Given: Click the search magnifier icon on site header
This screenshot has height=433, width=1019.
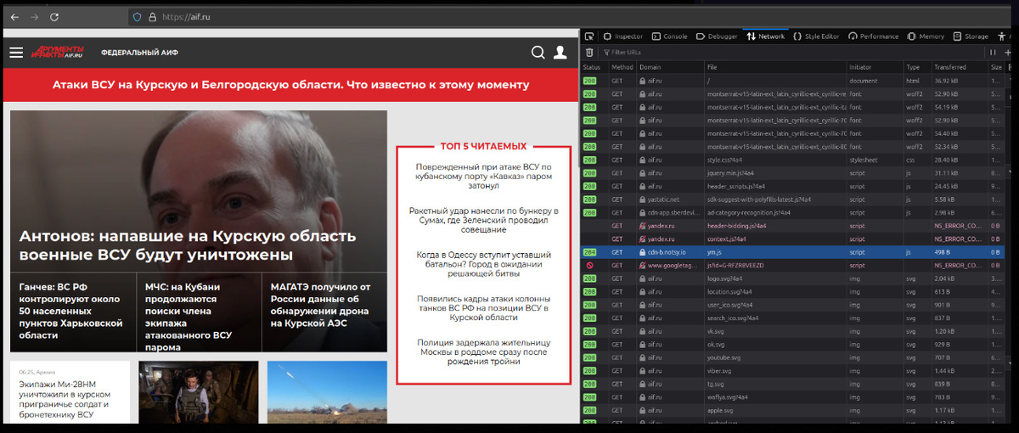Looking at the screenshot, I should pos(538,53).
